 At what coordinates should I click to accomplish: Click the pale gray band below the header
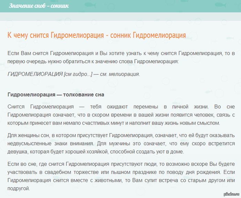pos(120,17)
